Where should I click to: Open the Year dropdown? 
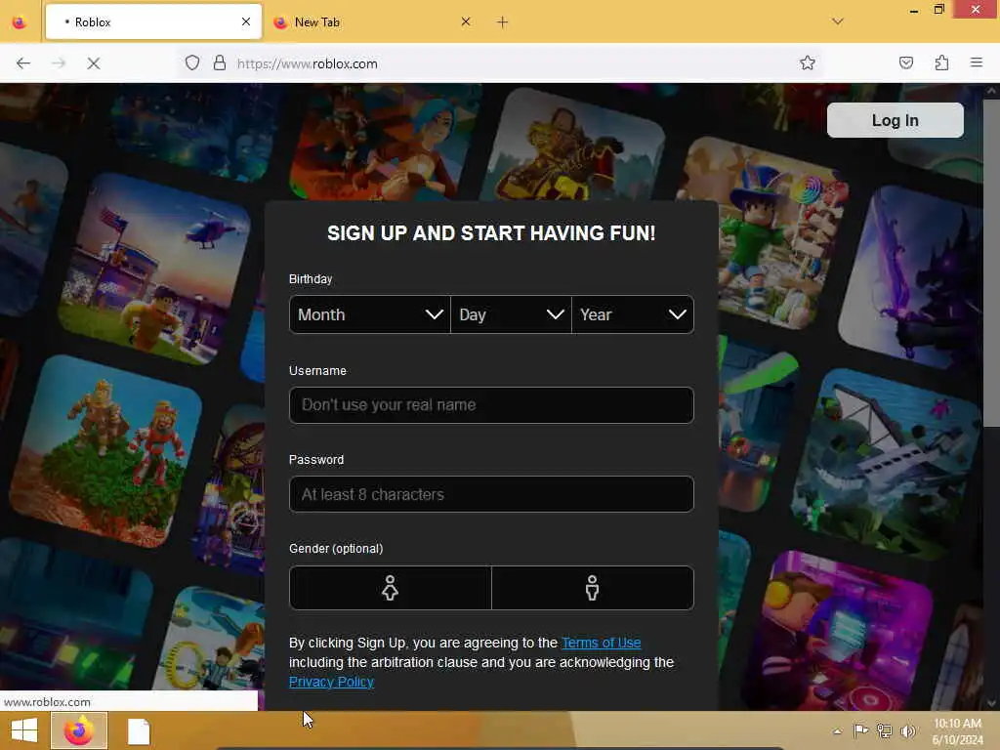(x=633, y=314)
